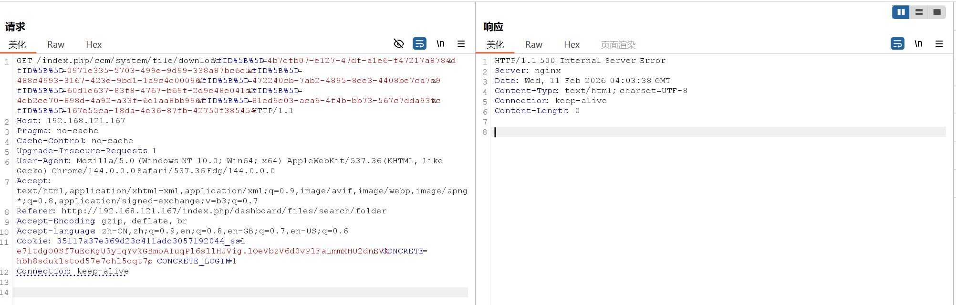This screenshot has width=956, height=305.
Task: Select response Raw tab
Action: (x=534, y=44)
